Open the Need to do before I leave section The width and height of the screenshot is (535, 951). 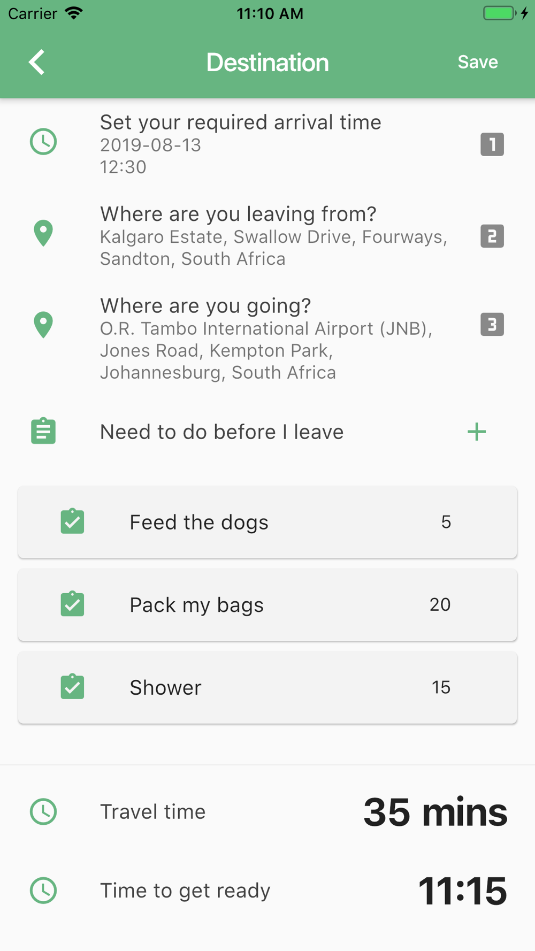221,432
